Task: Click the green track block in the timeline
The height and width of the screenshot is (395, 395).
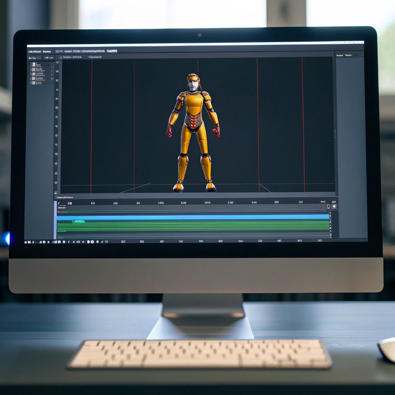Action: click(x=193, y=225)
